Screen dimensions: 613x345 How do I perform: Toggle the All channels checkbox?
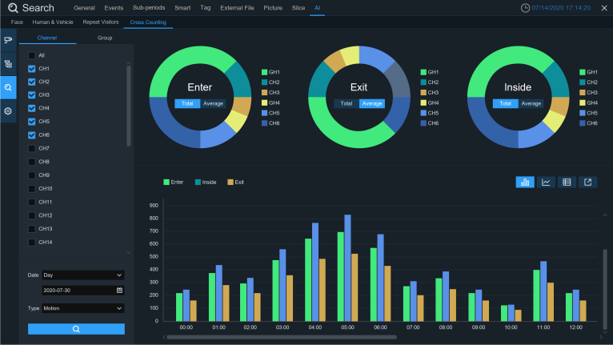(32, 55)
